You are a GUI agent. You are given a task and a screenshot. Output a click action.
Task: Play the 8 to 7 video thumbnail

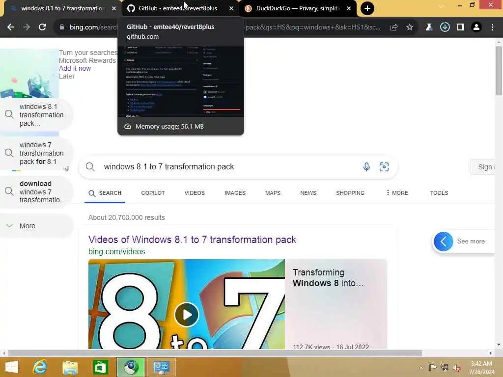[x=186, y=315]
